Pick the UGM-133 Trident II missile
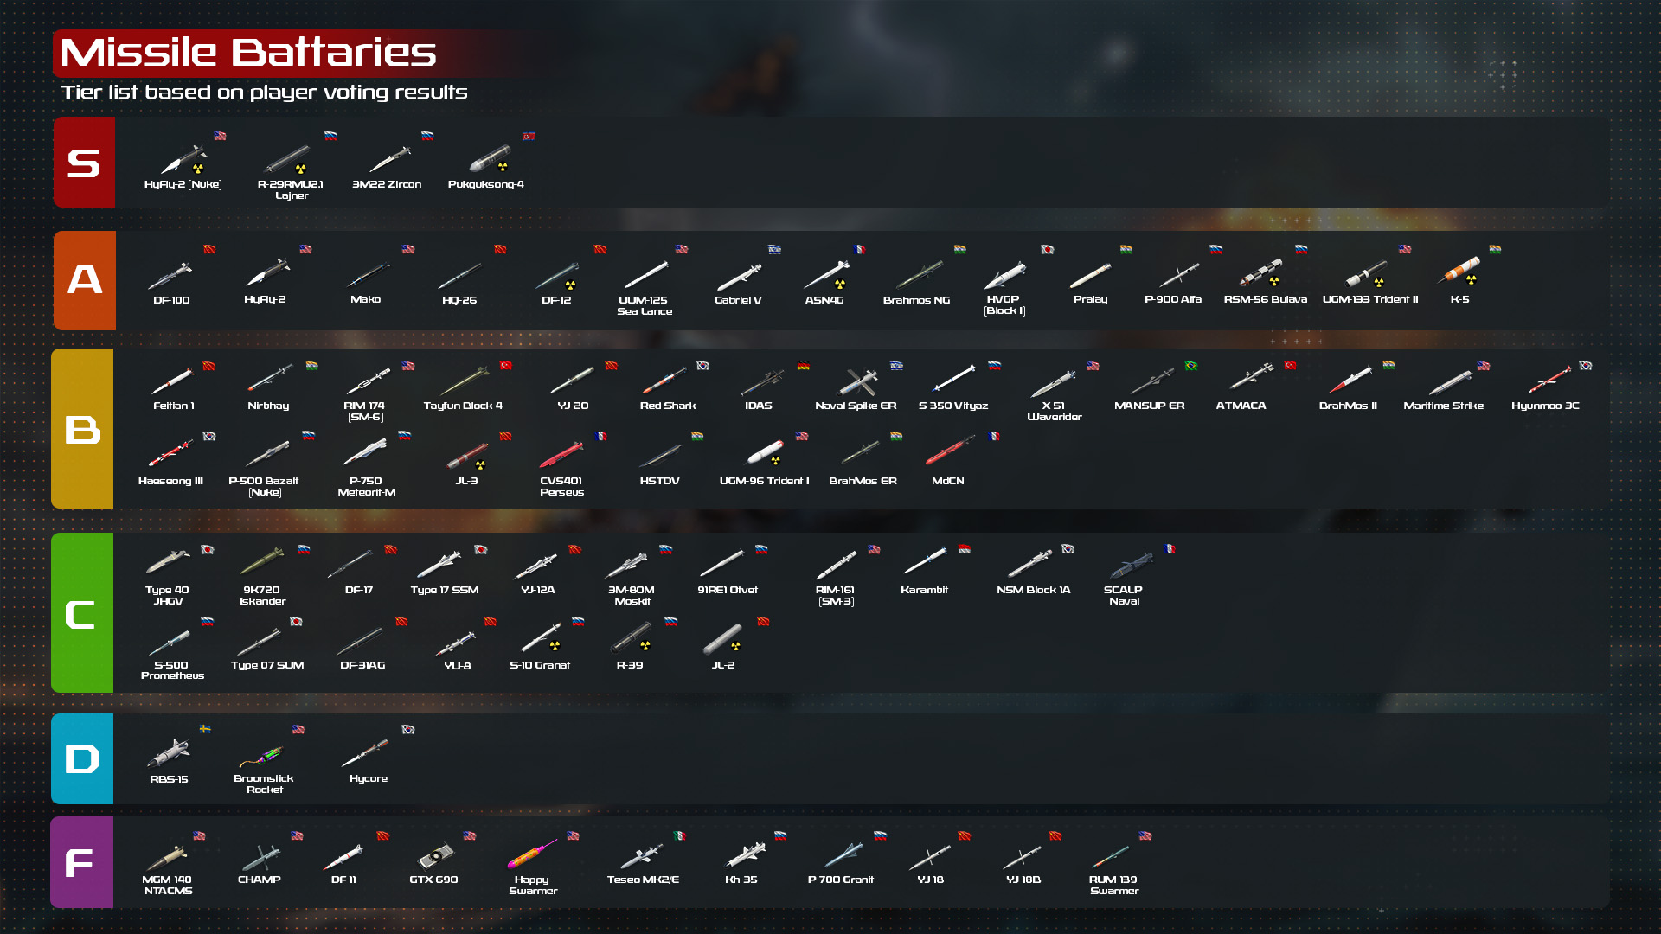The image size is (1661, 934). click(1367, 275)
